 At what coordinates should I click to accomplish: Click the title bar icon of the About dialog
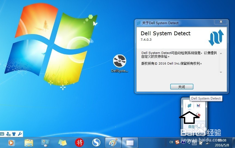139,23
